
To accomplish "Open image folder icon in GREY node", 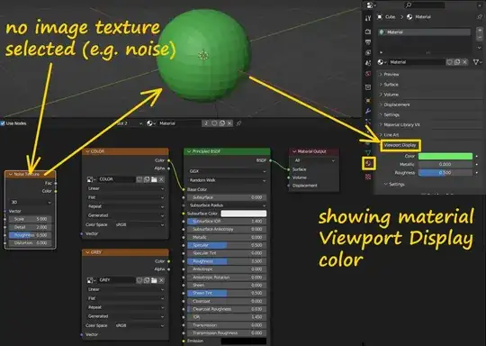I will coord(154,280).
